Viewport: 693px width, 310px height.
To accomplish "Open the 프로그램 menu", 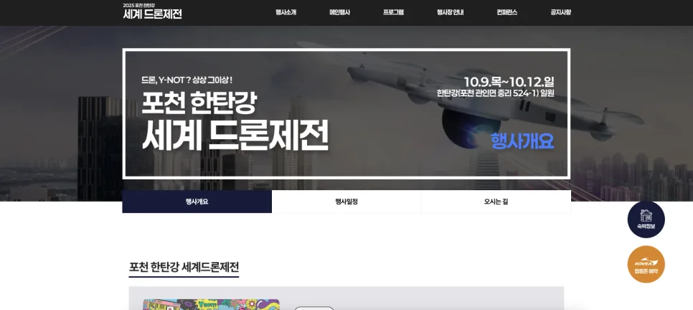I will (x=393, y=12).
